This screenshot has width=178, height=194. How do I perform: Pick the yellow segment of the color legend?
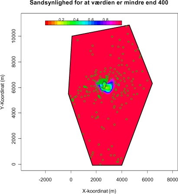coord(59,23)
